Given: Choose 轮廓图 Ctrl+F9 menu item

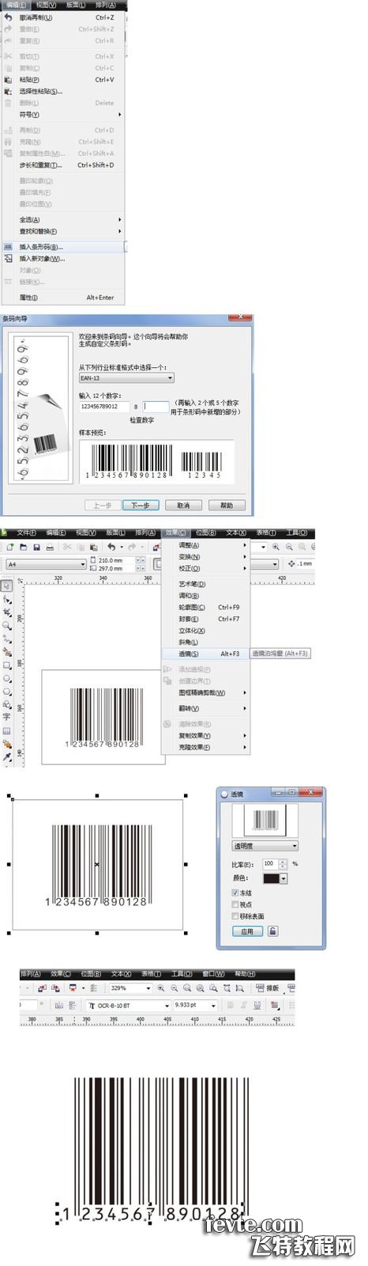Looking at the screenshot, I should click(x=205, y=608).
